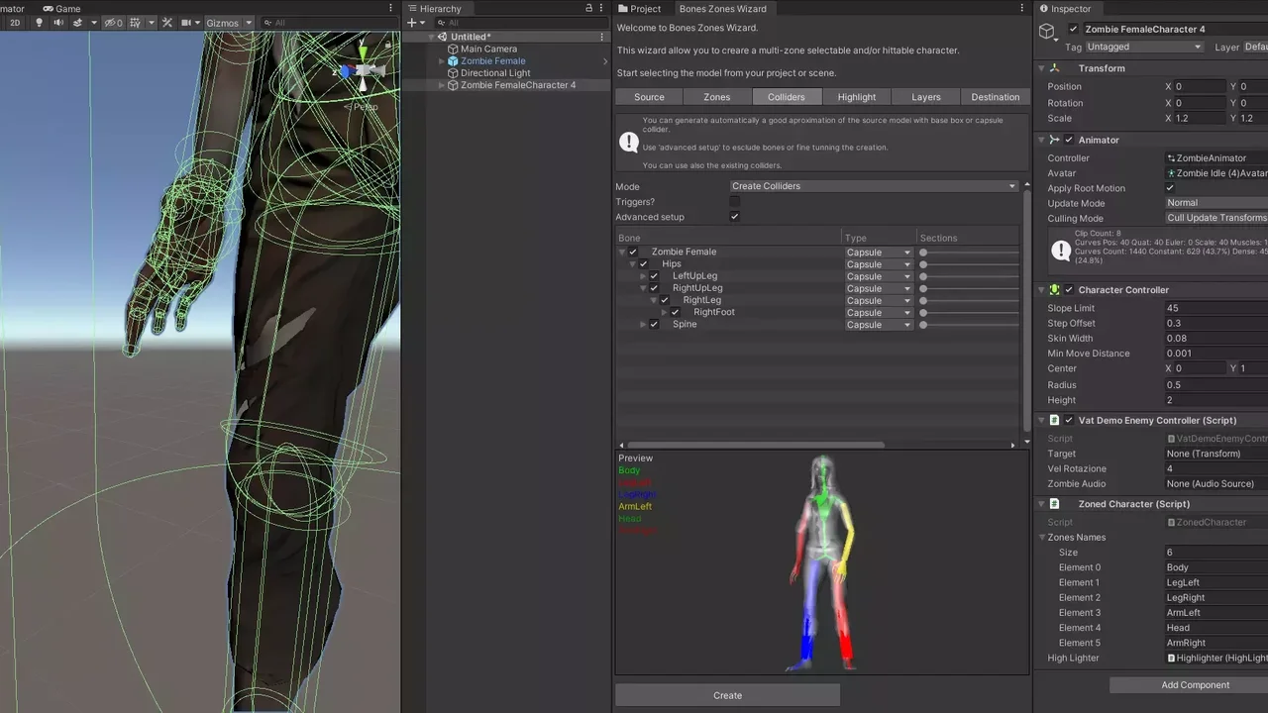Expand the LeftUpLeg bone tree row

point(643,276)
